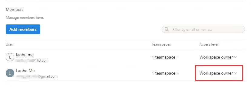The width and height of the screenshot is (251, 112).
Task: Click the User column header
Action: point(9,44)
